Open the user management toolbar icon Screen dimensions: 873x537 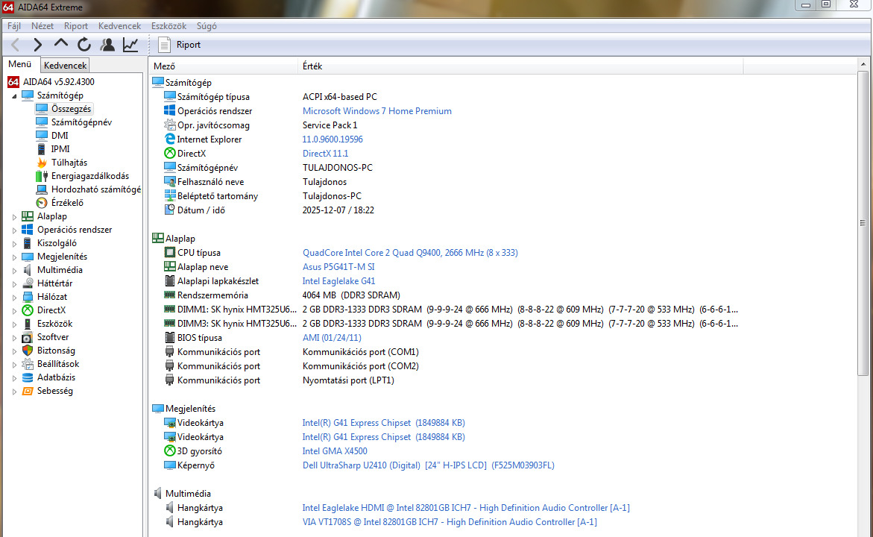pyautogui.click(x=107, y=45)
